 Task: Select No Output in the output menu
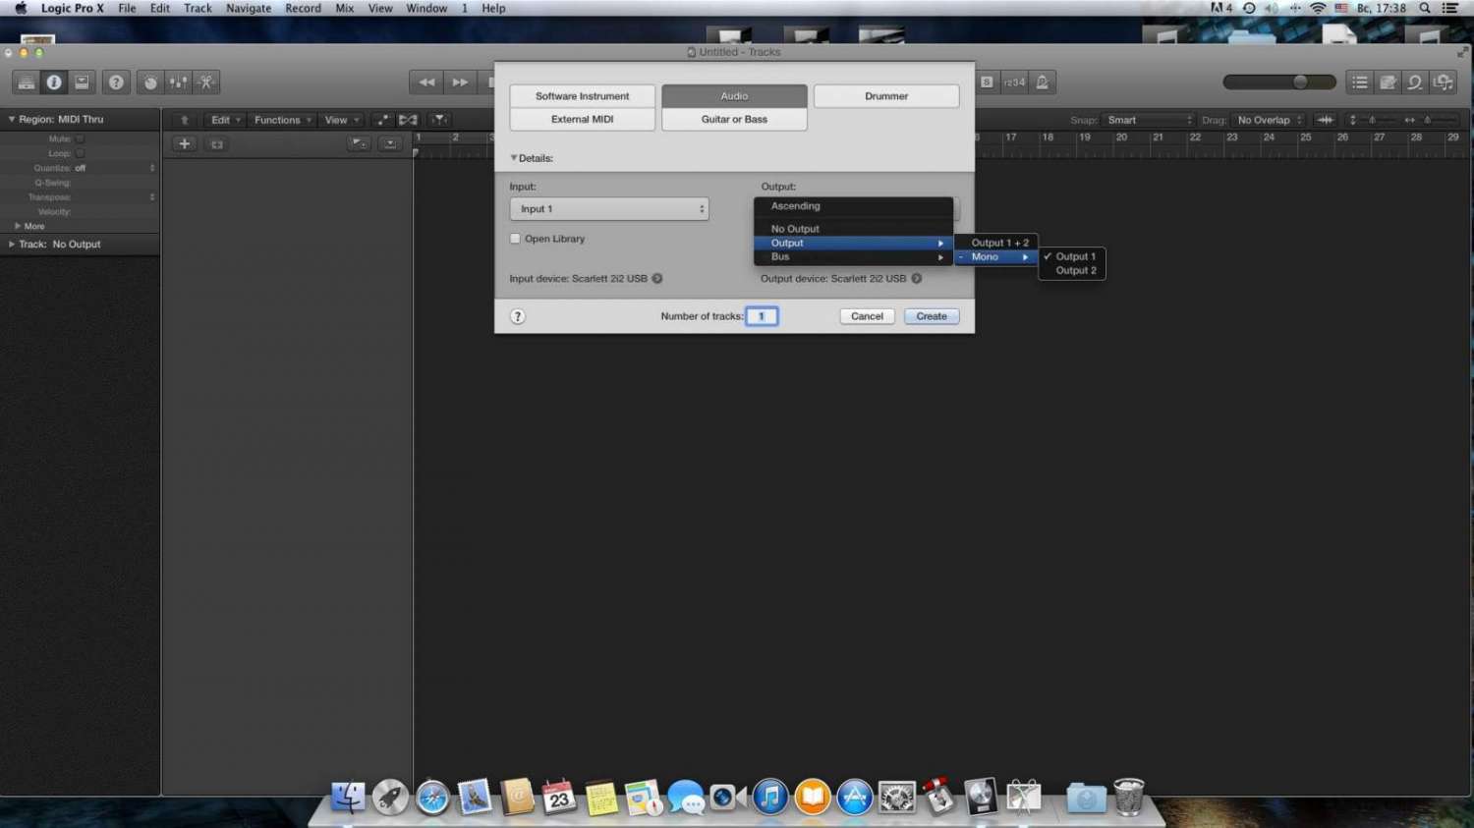pos(795,229)
